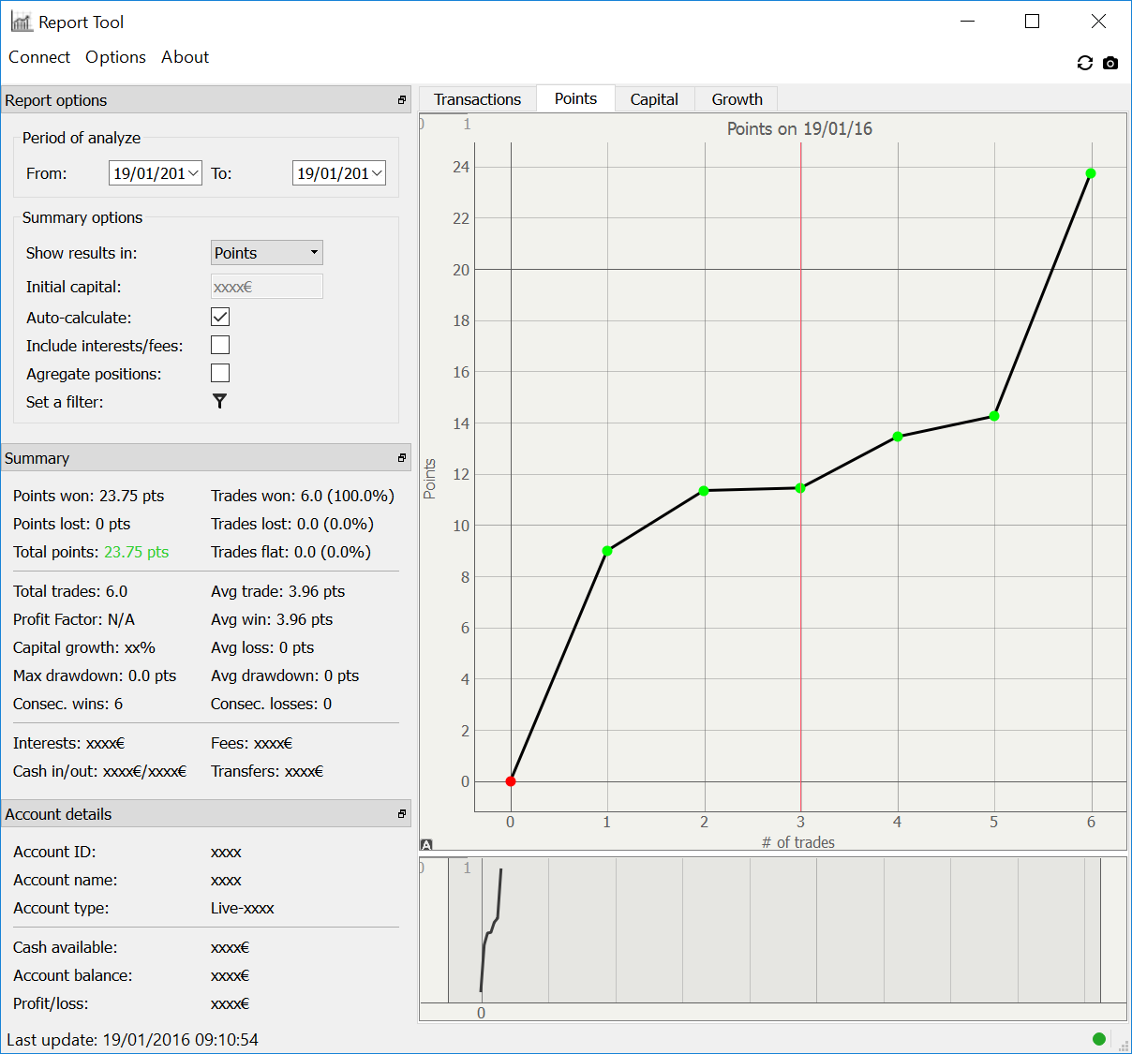
Task: Expand the To date picker
Action: coord(378,173)
